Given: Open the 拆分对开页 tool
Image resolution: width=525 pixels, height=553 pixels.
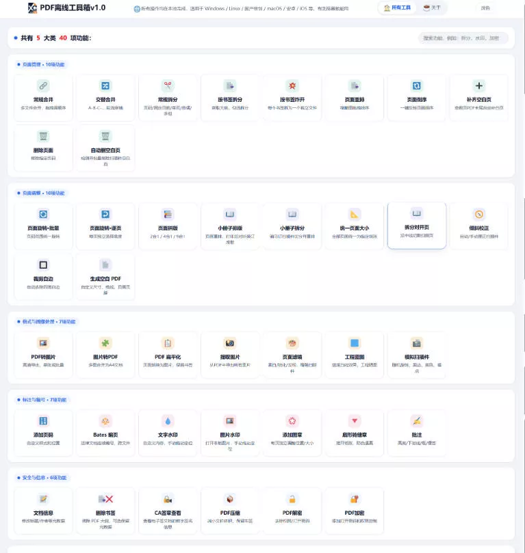Looking at the screenshot, I should 417,226.
